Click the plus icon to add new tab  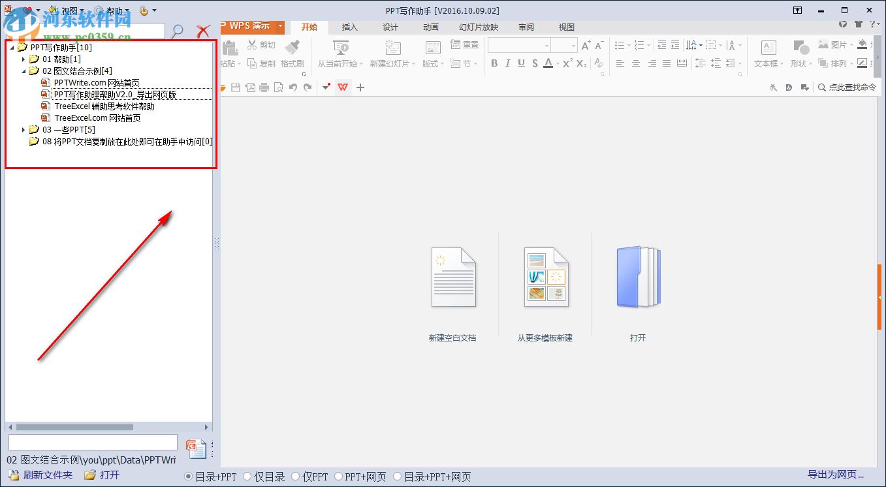point(360,87)
